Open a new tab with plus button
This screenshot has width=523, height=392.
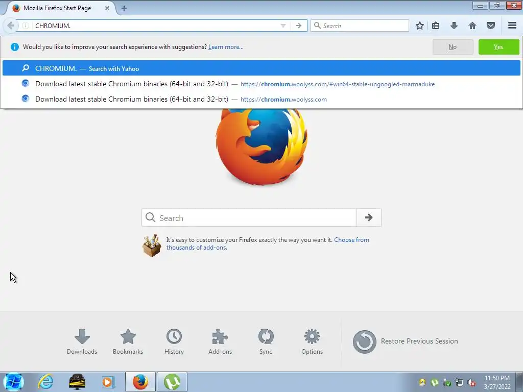click(x=124, y=8)
